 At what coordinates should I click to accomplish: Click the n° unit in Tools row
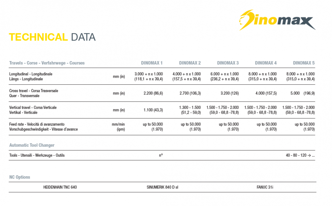(x=161, y=155)
